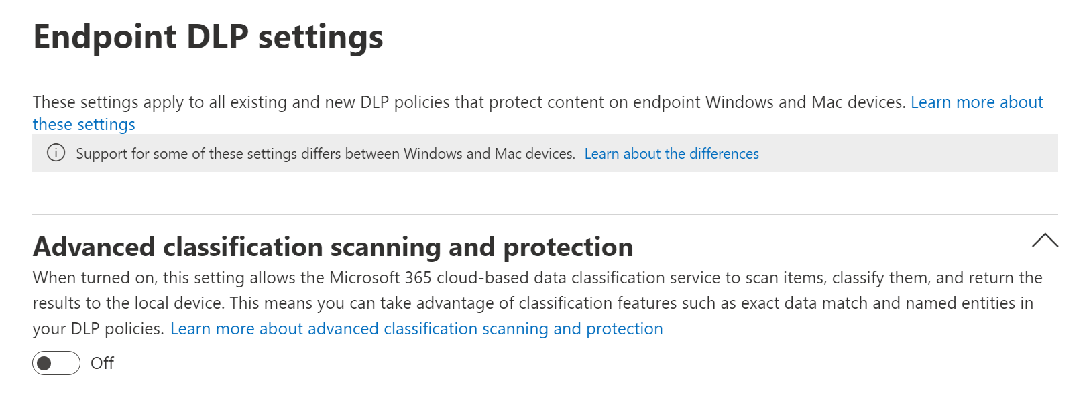
Task: Click the words these settings on second line
Action: click(x=84, y=125)
